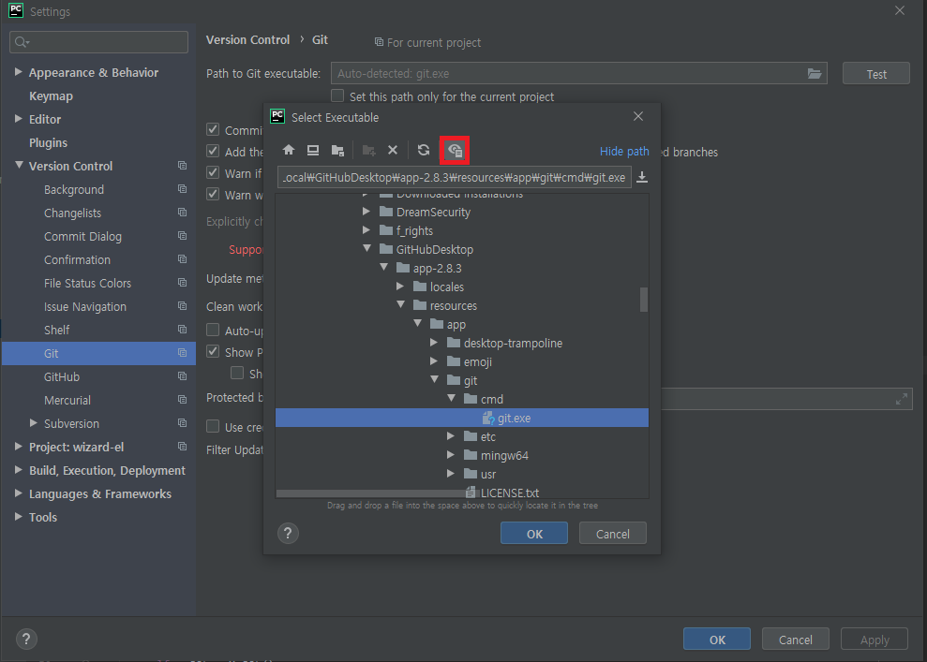Toggle the Warn w... checkbox
This screenshot has width=927, height=662.
click(213, 194)
